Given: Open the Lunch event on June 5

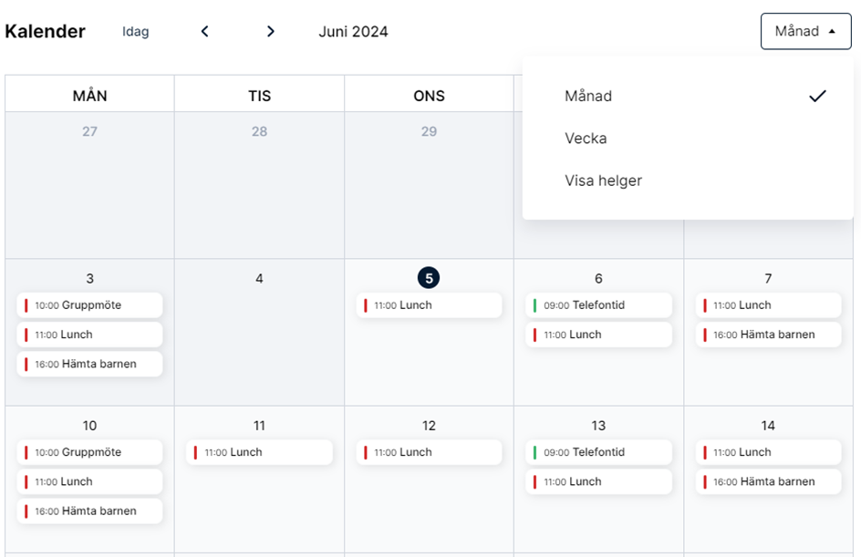Looking at the screenshot, I should coord(429,305).
